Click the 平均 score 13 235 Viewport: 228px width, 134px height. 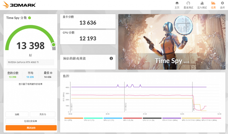click(x=30, y=77)
